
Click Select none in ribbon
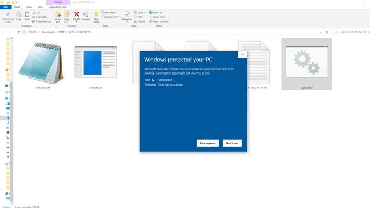click(x=157, y=17)
